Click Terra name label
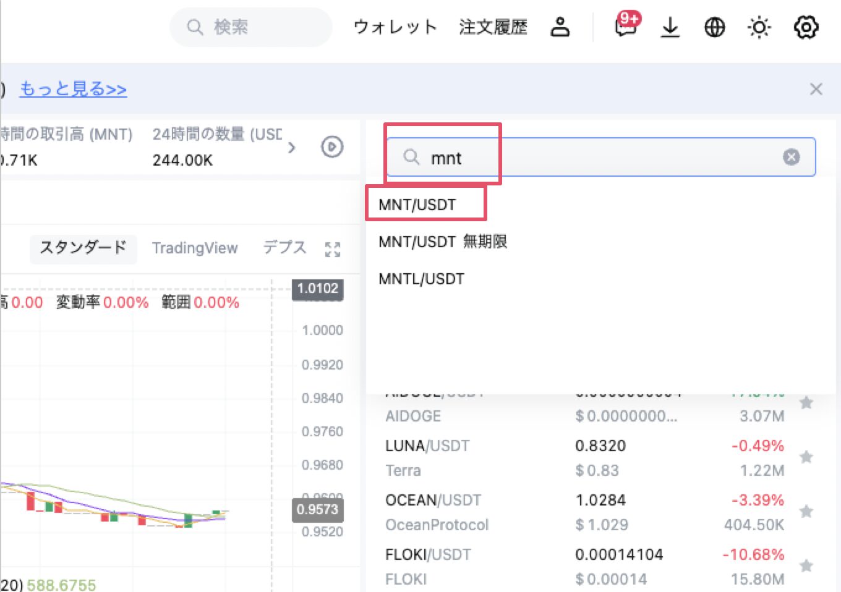Screen dimensions: 841x592 click(x=403, y=470)
